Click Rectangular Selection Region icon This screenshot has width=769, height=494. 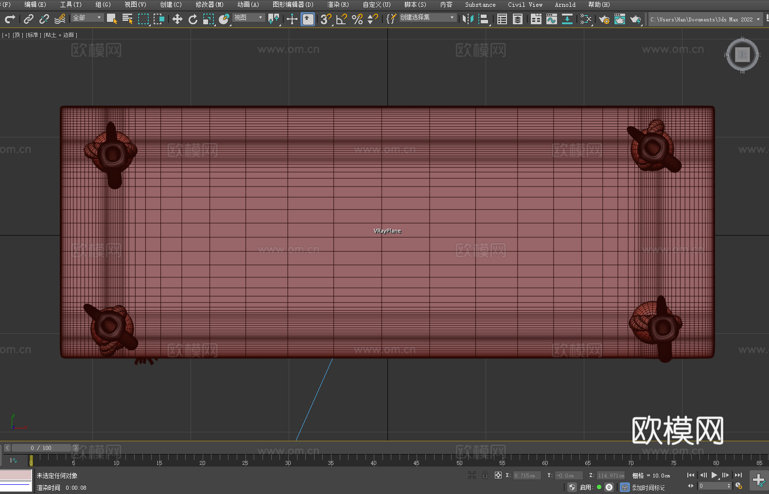[143, 19]
